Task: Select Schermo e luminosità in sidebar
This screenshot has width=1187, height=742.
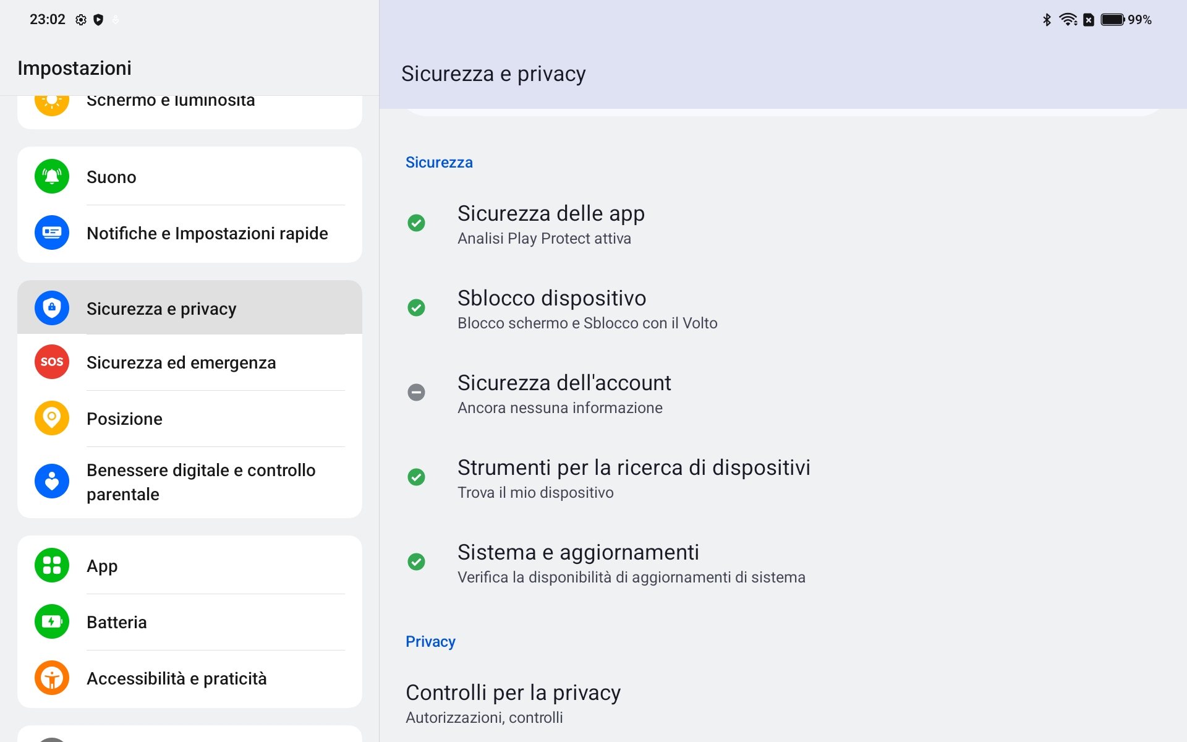Action: click(x=190, y=106)
